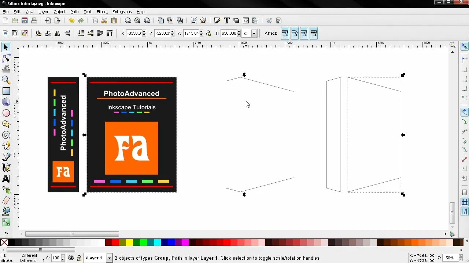Select the Eraser tool
Viewport: 469px width, 263px height.
pos(6,201)
